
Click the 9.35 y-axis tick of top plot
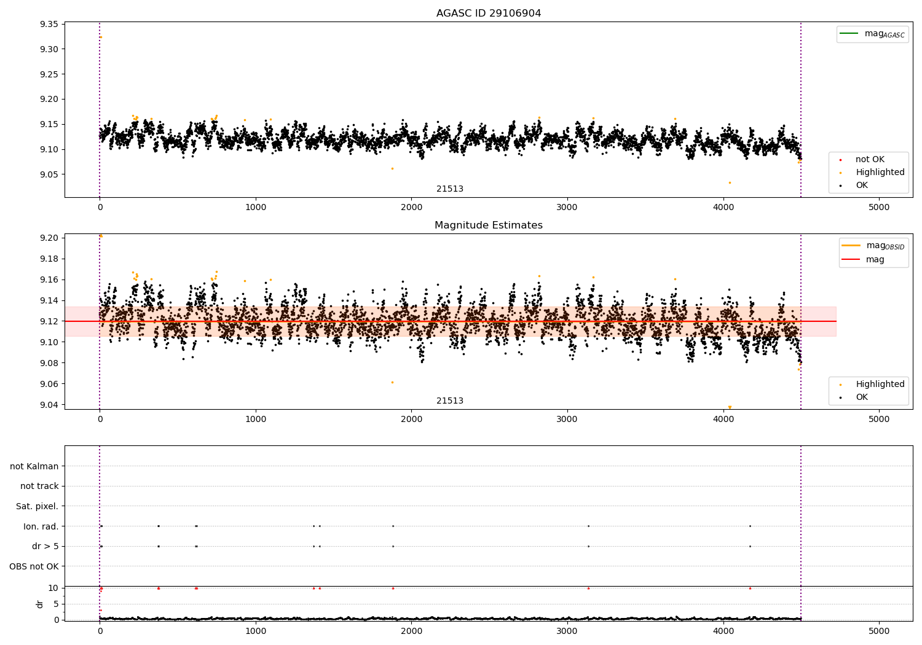click(49, 25)
